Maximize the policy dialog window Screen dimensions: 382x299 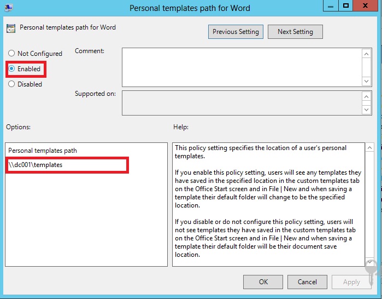click(346, 6)
